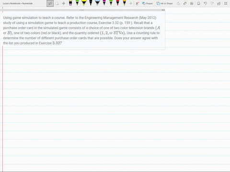The height and width of the screenshot is (172, 230).
Task: Click the Lucas's Notebook » Numerade title
Action: (x=18, y=3)
